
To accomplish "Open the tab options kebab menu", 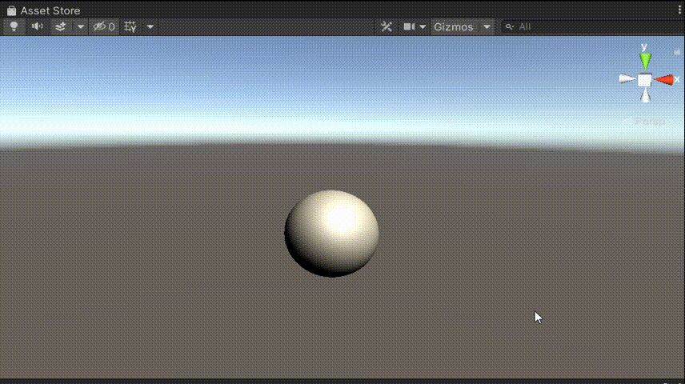I will click(x=679, y=10).
